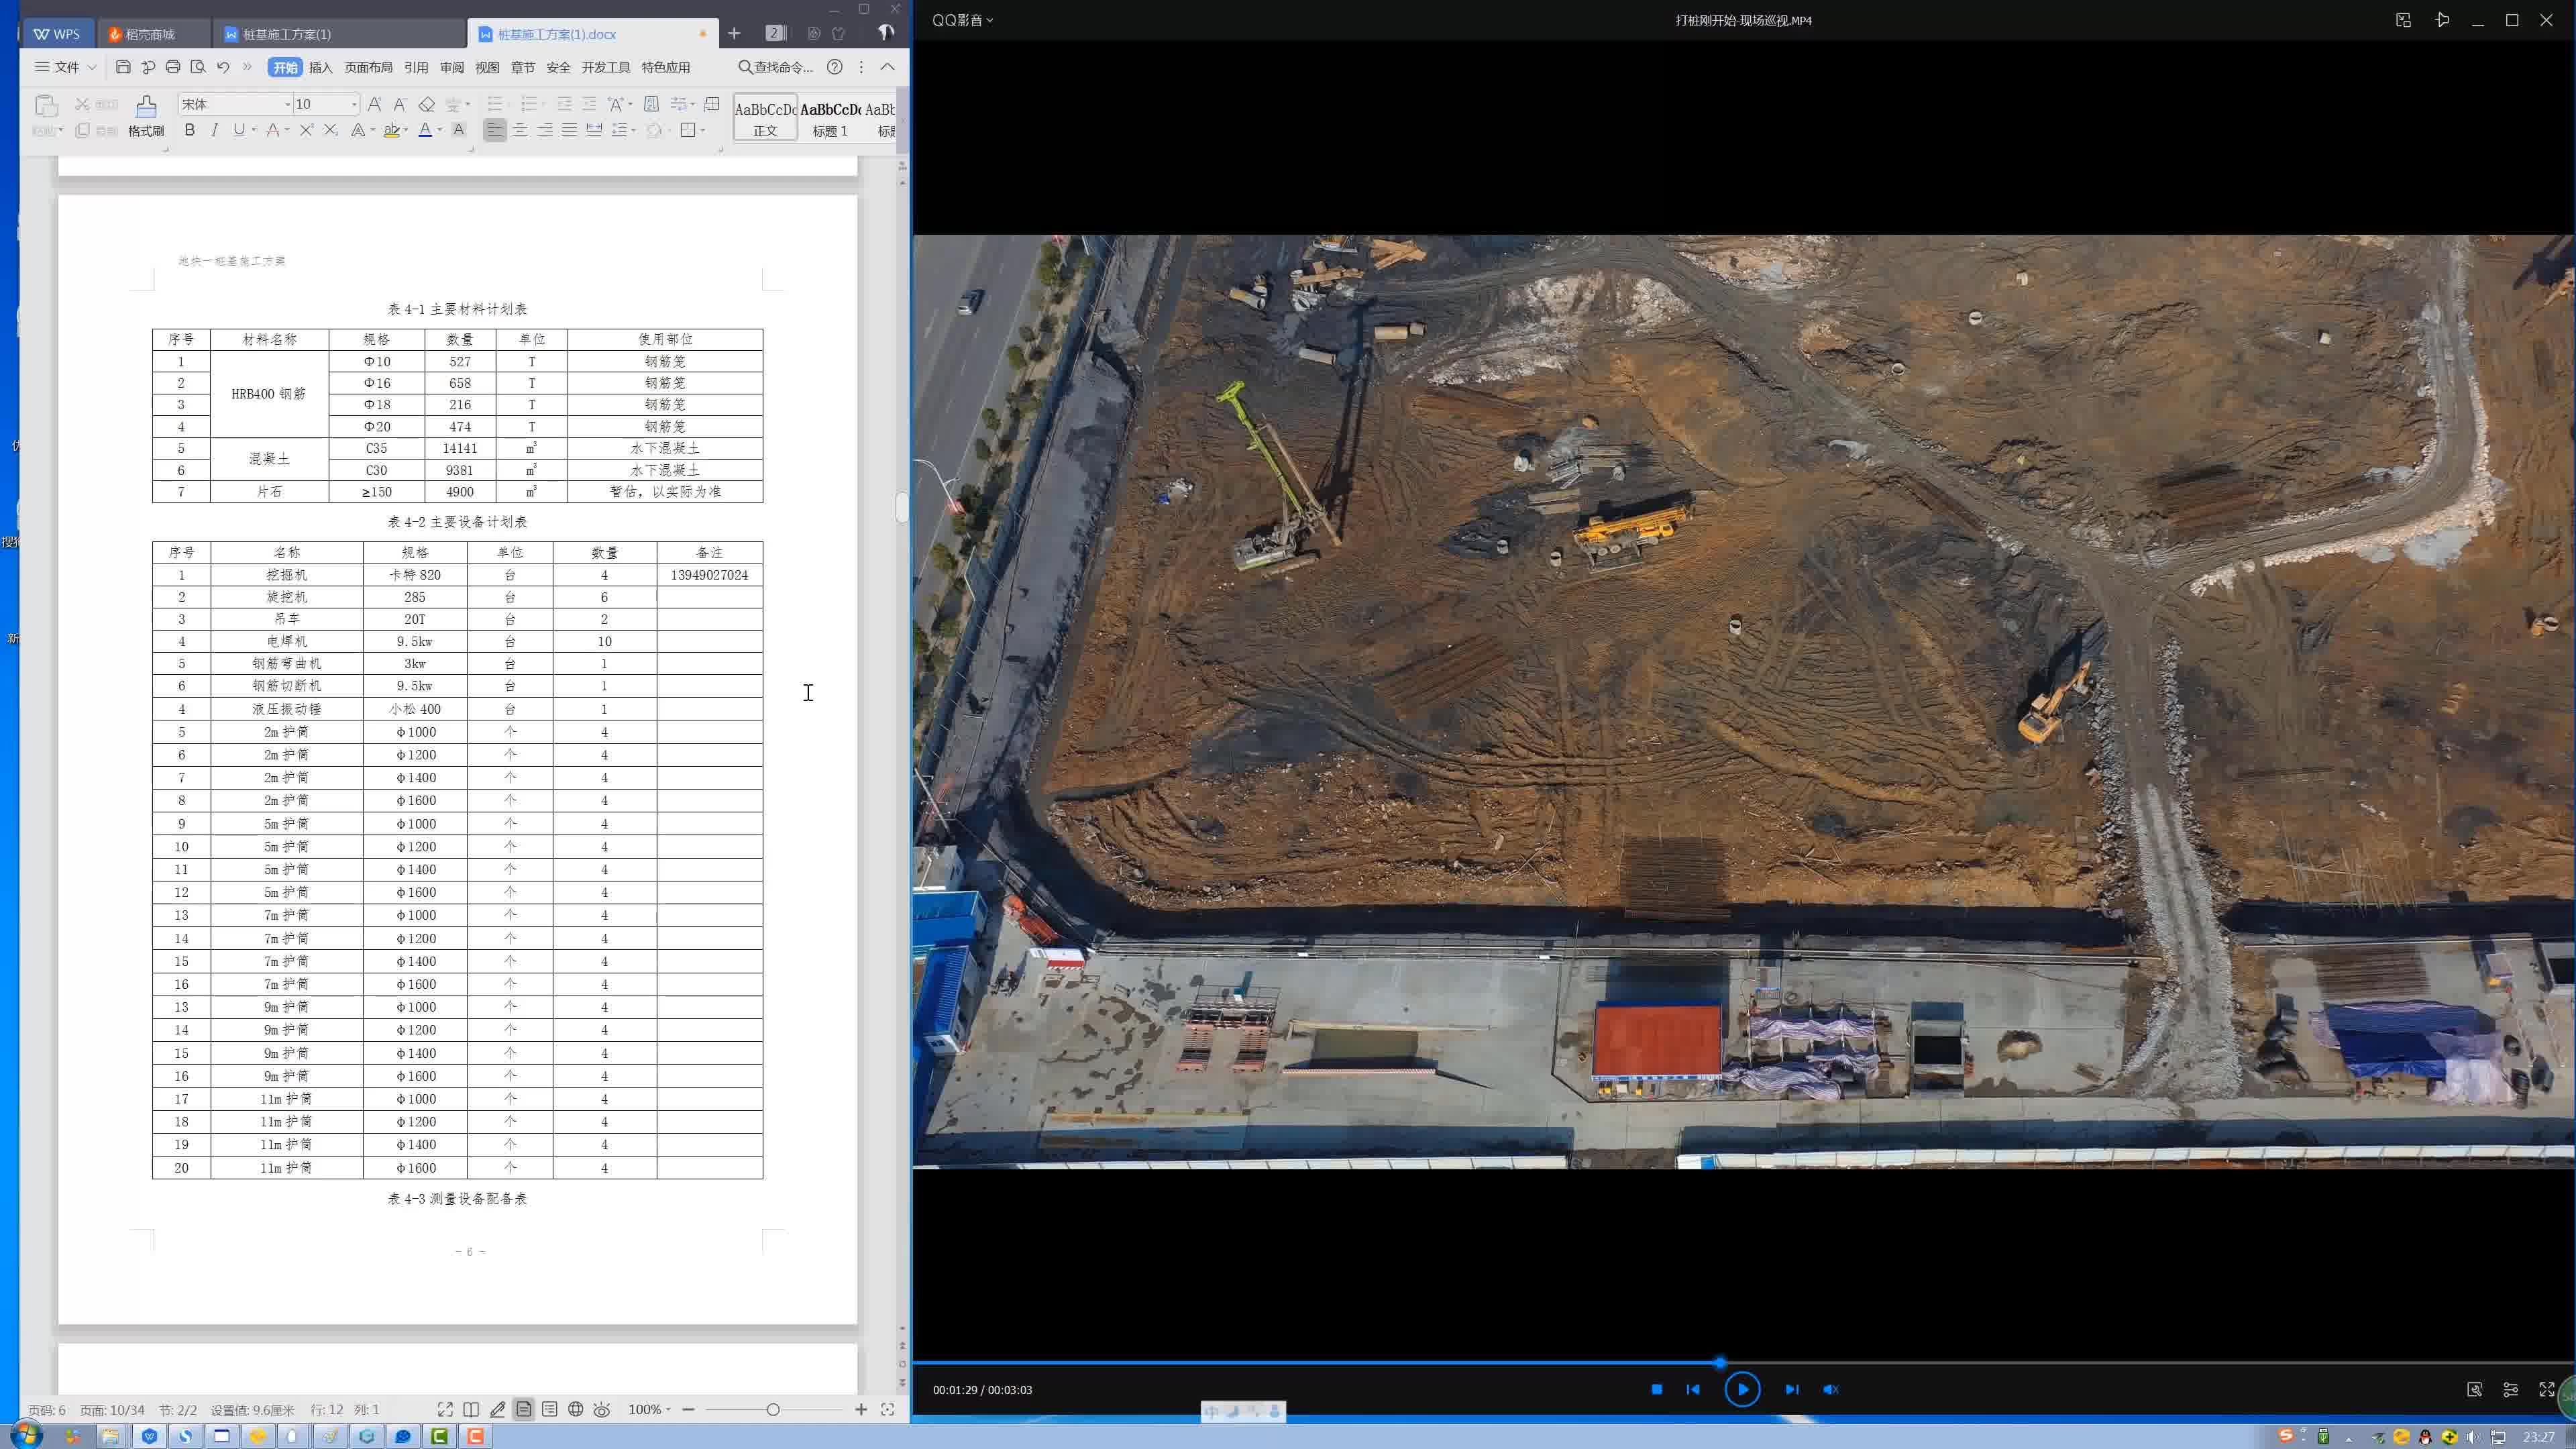Toggle bold formatting
Screen dimensions: 2576x1449
tap(189, 130)
